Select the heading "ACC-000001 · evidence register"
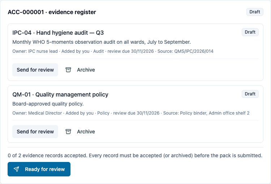This screenshot has height=184, width=271. tap(52, 12)
